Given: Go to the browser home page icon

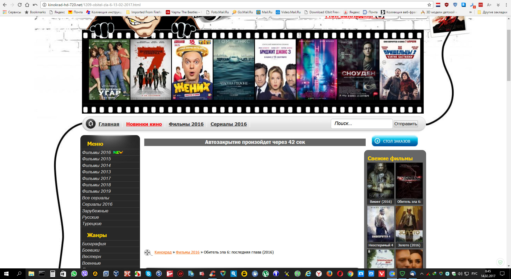Looking at the screenshot, I should [x=27, y=5].
